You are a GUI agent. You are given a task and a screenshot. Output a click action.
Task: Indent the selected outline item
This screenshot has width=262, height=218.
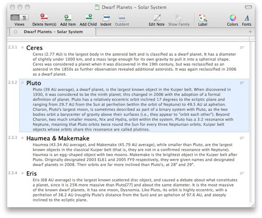[106, 17]
